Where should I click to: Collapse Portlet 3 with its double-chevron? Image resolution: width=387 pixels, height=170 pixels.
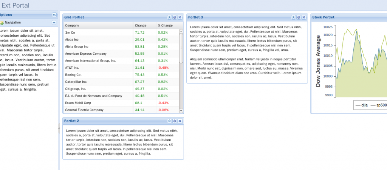tap(293, 17)
